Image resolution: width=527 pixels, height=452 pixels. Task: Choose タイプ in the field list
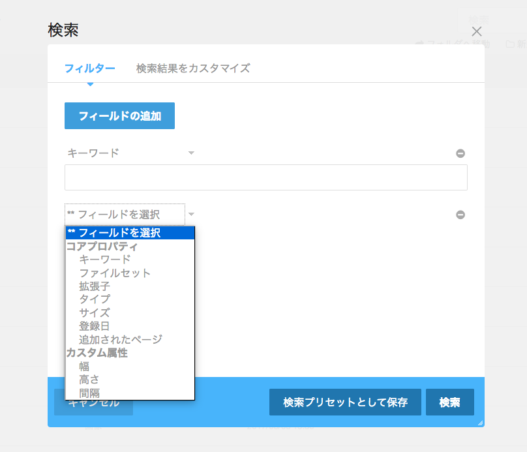pos(95,299)
